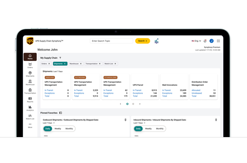Click the notification bell icon
The image size is (247, 163).
[x=205, y=41]
